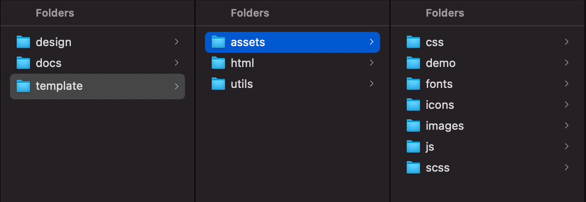Open the js folder
The image size is (586, 202).
click(x=430, y=147)
